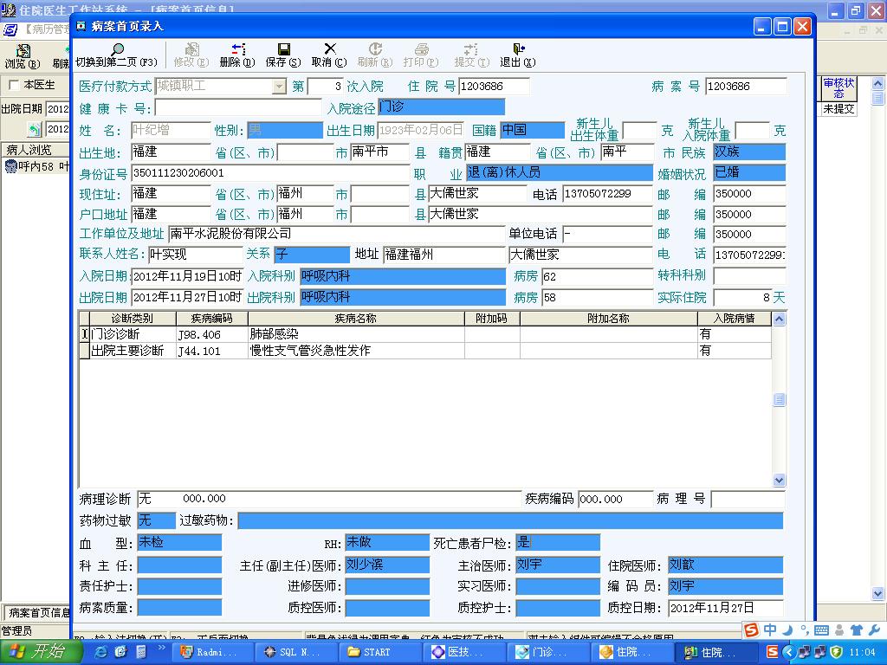Open the 药物过敏 field showing 无
The image size is (887, 665).
pyautogui.click(x=157, y=520)
